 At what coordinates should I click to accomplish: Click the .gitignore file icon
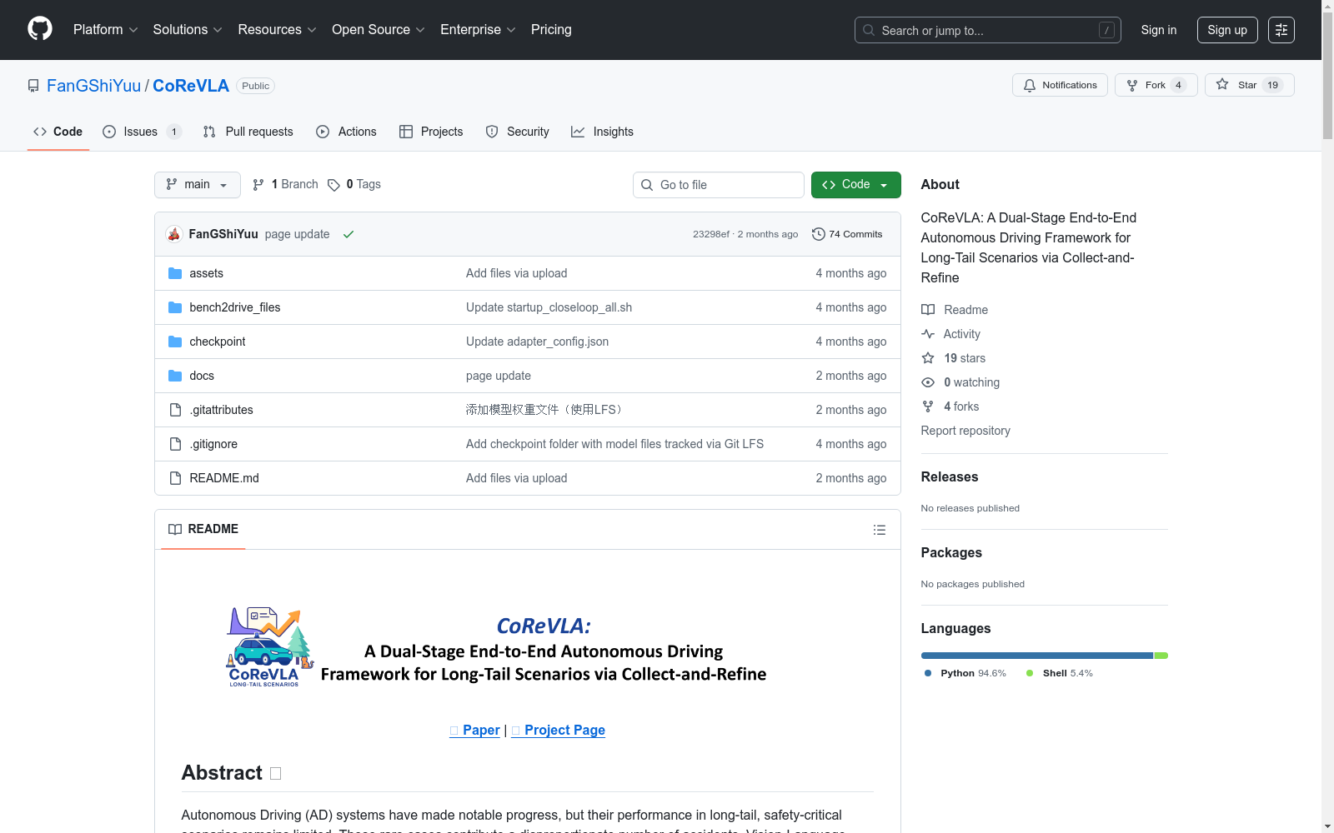coord(175,444)
